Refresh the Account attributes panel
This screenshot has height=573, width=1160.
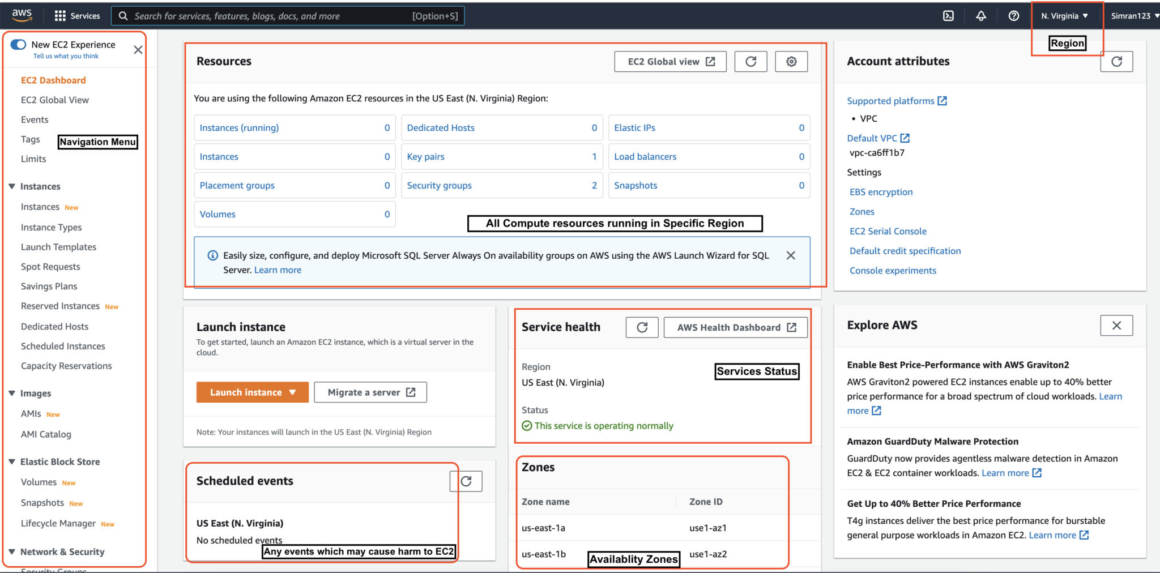click(x=1116, y=62)
